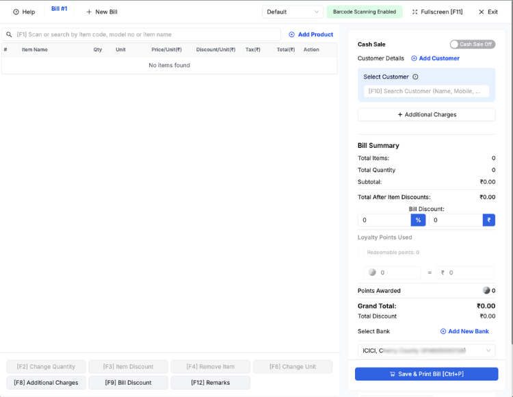
Task: Tick the Redeemable points checkbox
Action: pos(361,253)
